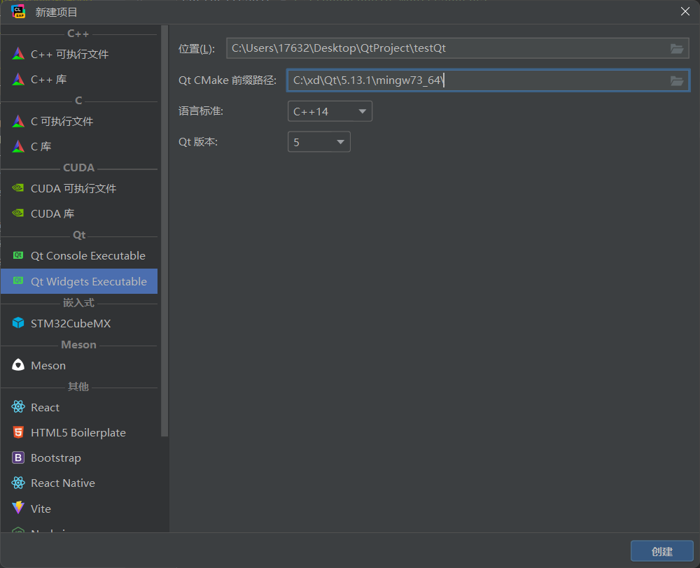Choose the C++ 库 project type
The height and width of the screenshot is (568, 700).
79,80
